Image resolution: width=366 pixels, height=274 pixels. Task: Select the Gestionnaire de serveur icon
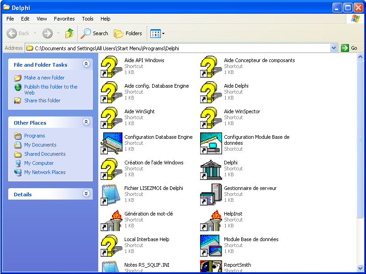211,195
